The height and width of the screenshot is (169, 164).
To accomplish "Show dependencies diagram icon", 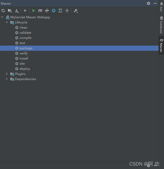I will pos(60,11).
